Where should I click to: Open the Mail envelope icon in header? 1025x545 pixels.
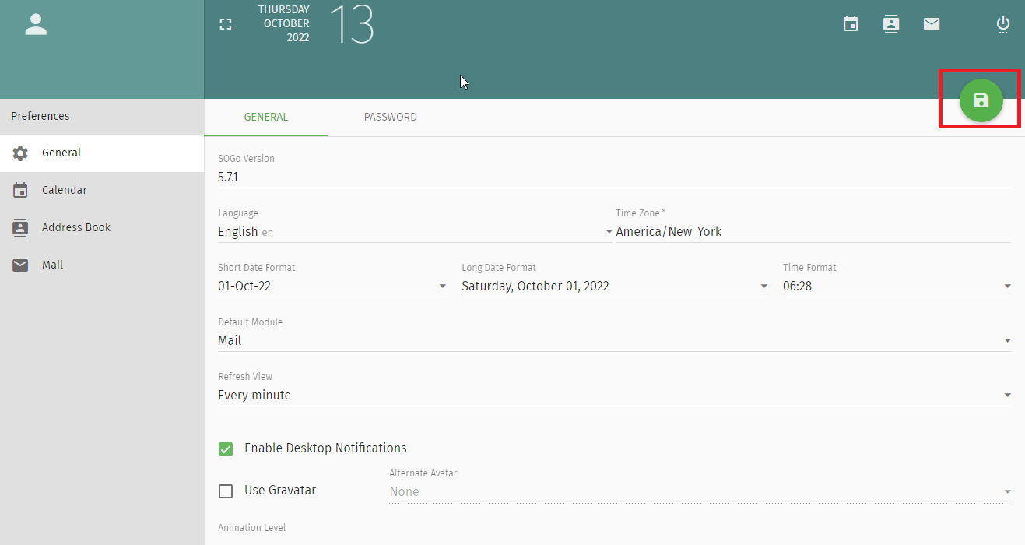click(932, 24)
